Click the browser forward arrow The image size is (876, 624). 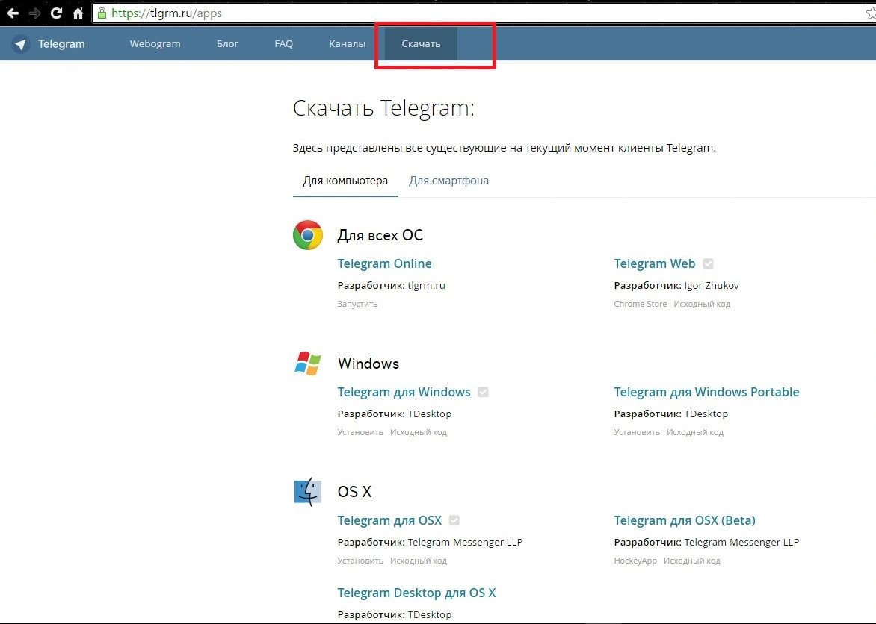click(x=34, y=13)
